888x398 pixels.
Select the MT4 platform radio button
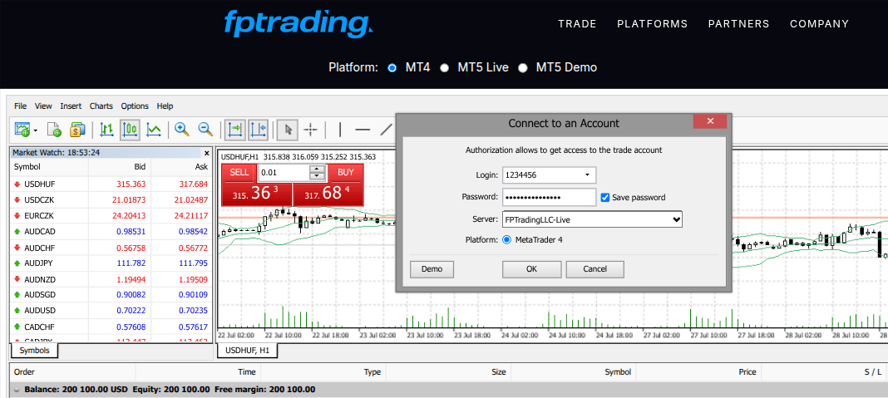coord(392,68)
